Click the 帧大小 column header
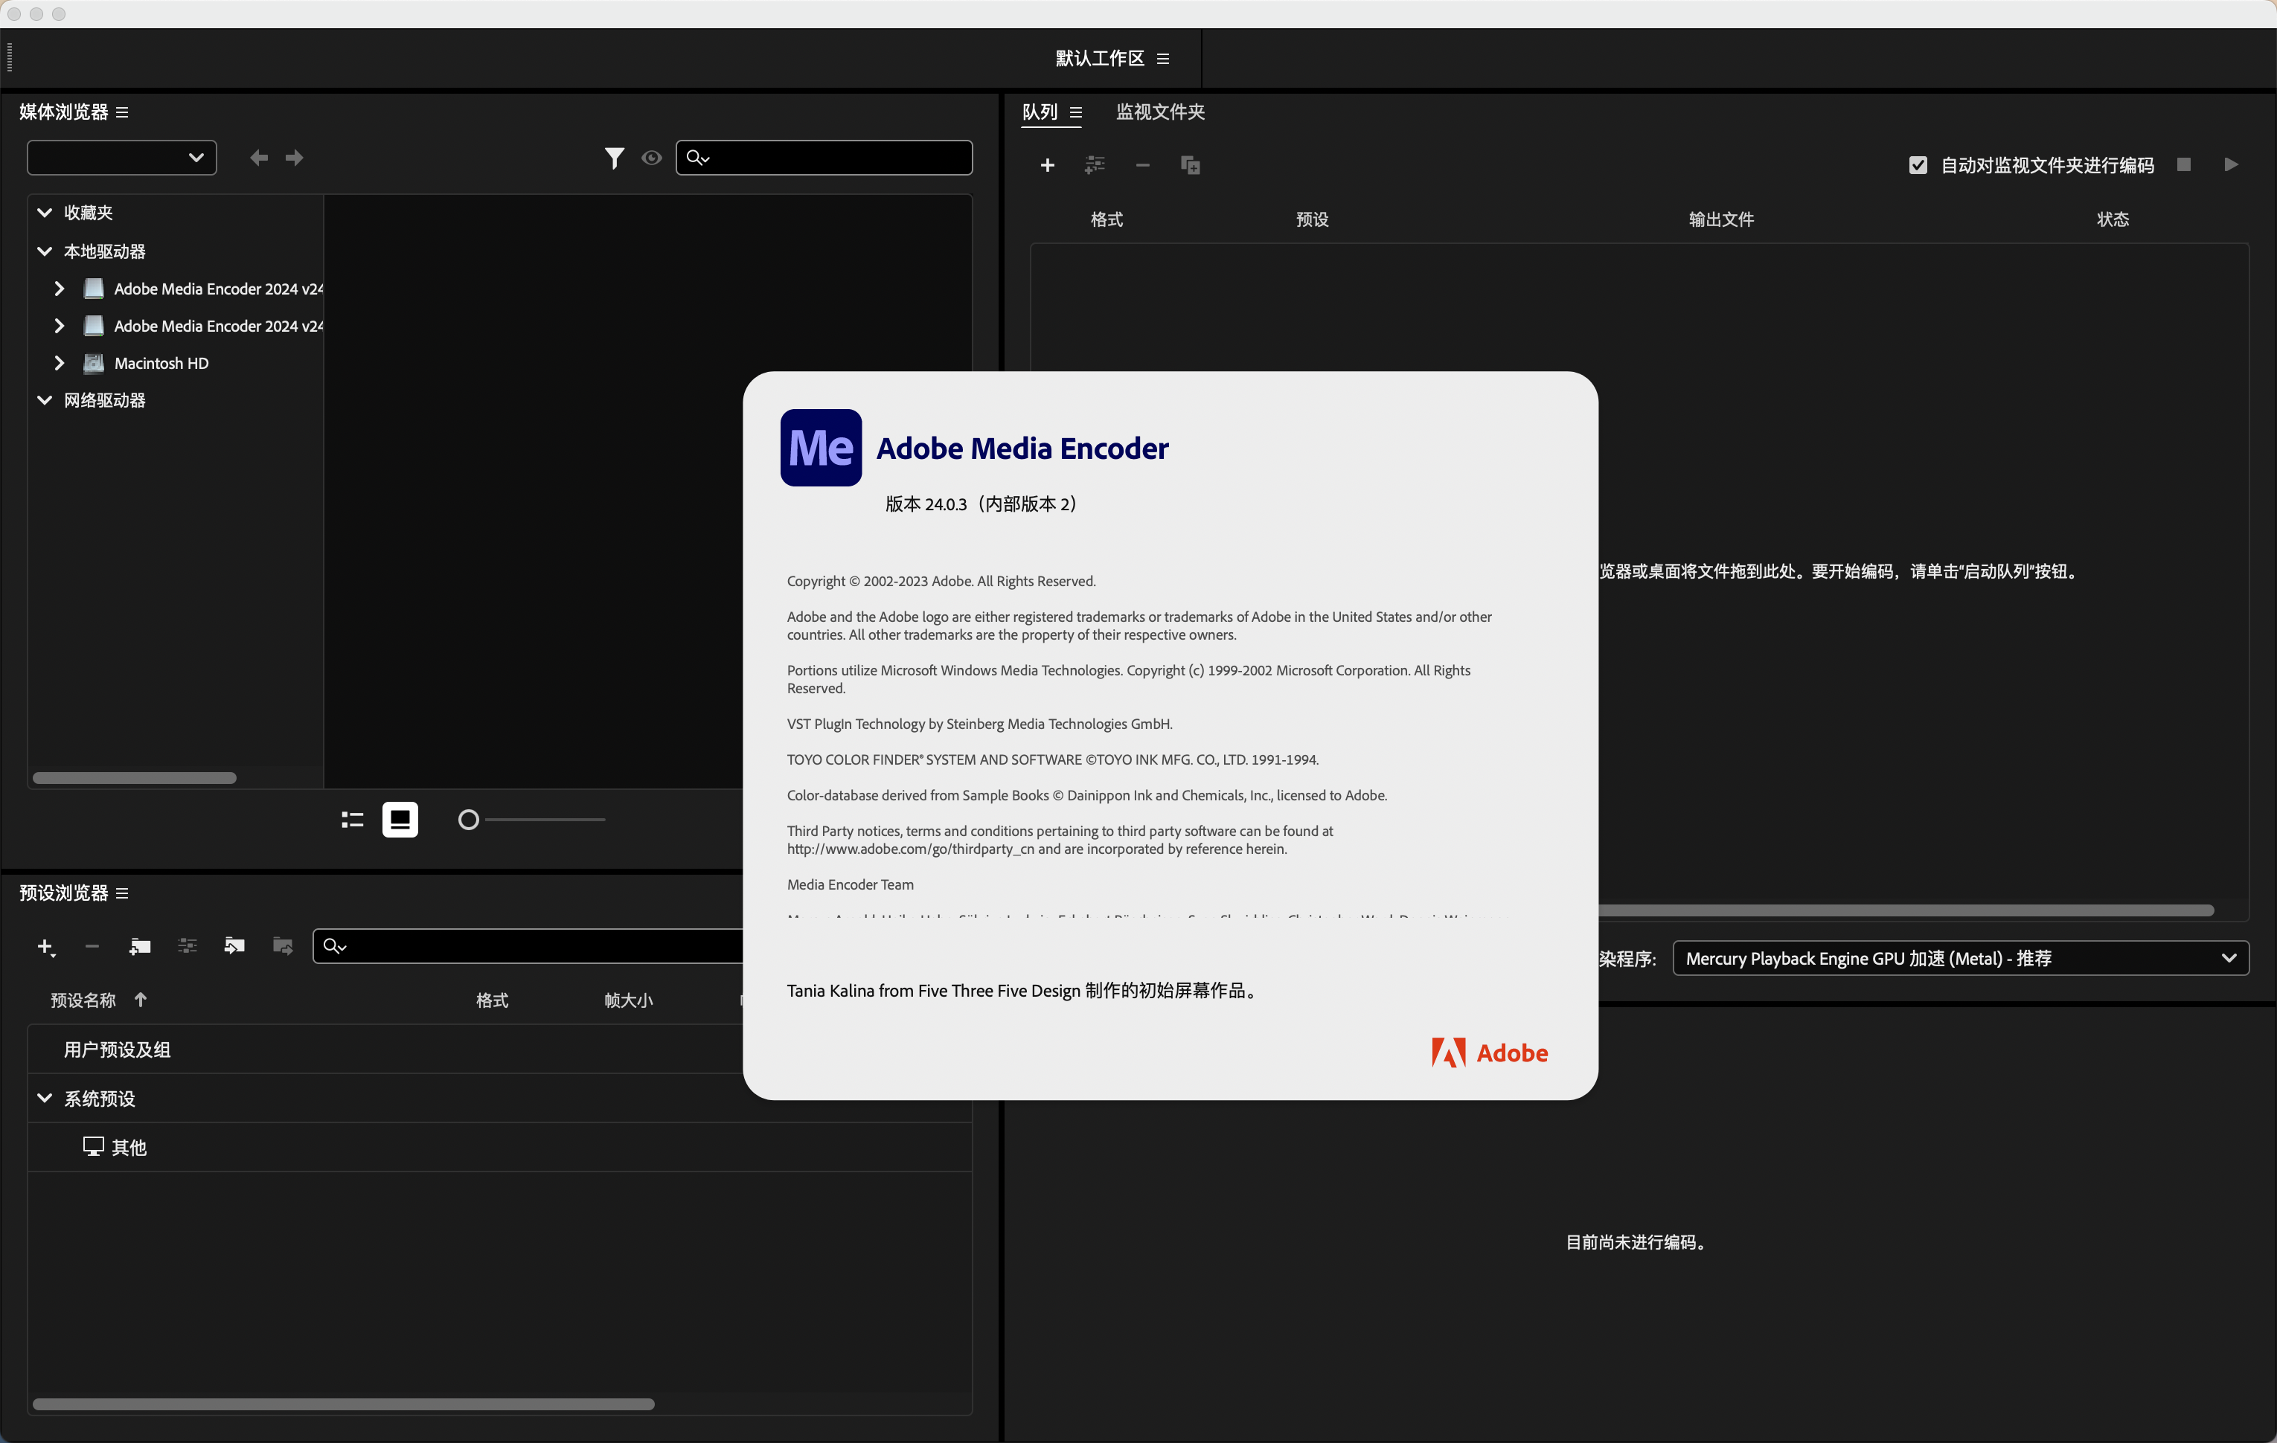This screenshot has height=1443, width=2277. click(x=629, y=1000)
